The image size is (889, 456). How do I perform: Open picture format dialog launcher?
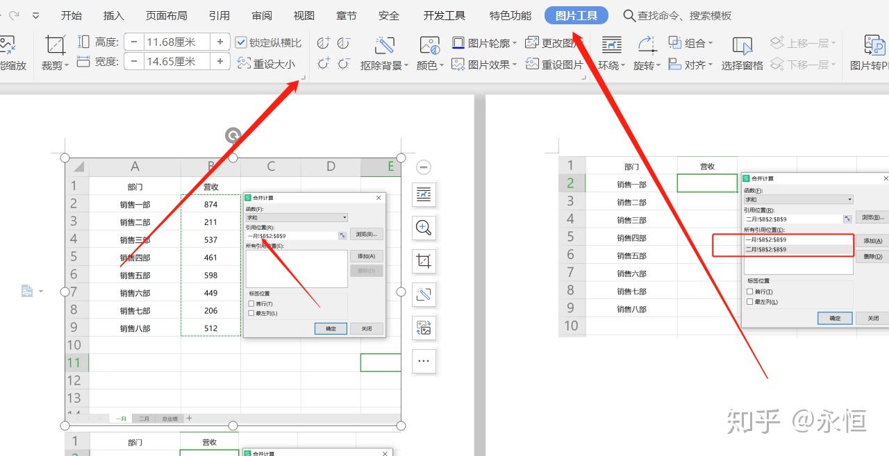point(584,78)
